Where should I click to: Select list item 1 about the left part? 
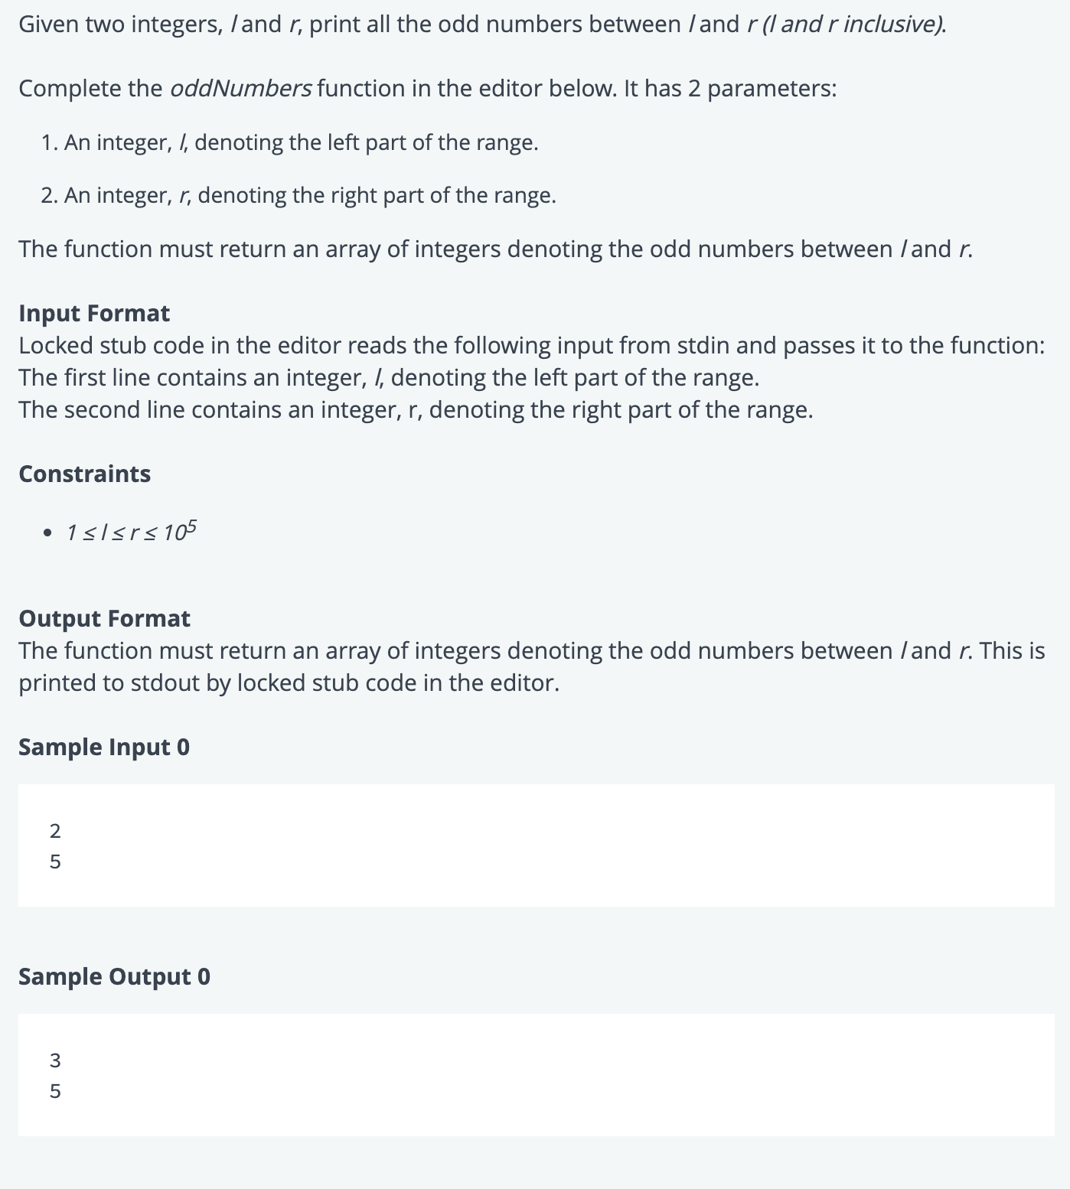[300, 142]
